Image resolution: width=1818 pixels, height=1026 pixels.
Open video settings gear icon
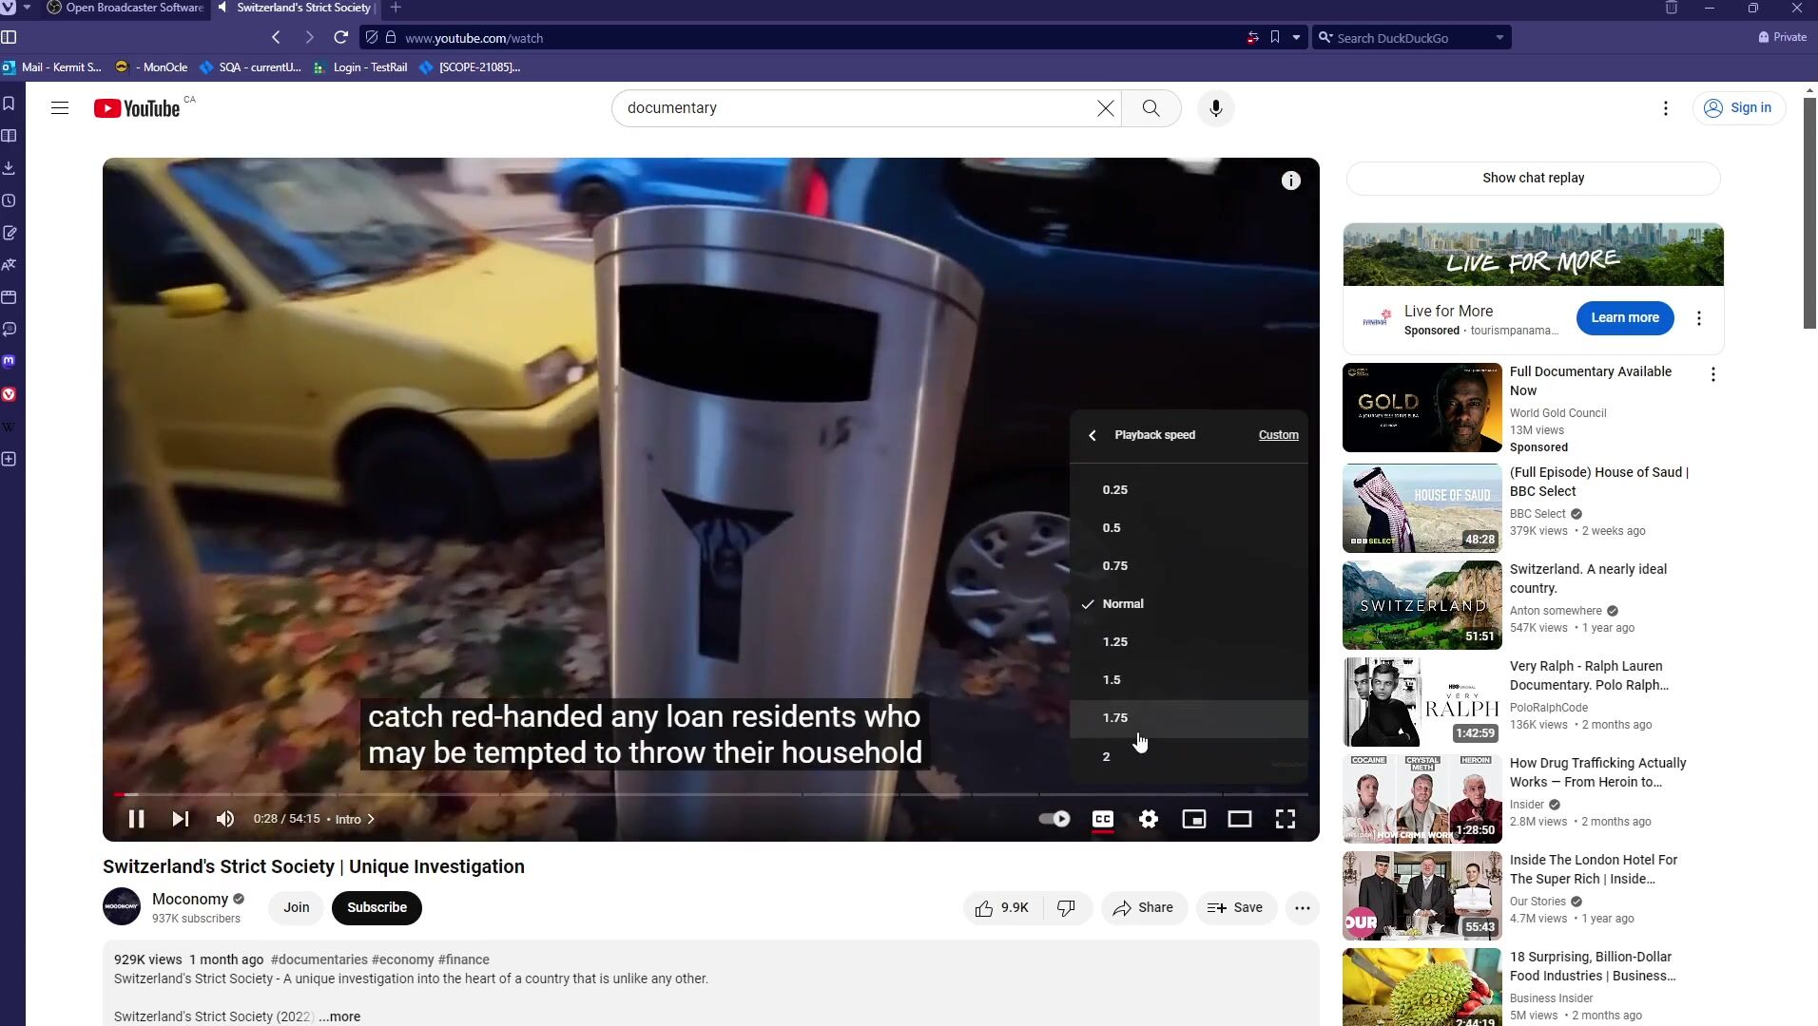[x=1149, y=820]
